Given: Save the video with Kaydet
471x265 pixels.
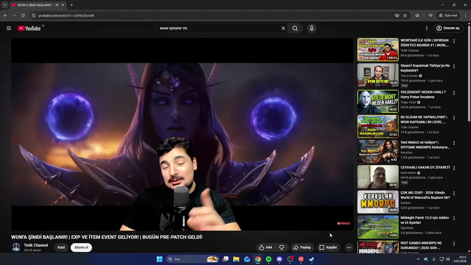Looking at the screenshot, I should [x=328, y=247].
